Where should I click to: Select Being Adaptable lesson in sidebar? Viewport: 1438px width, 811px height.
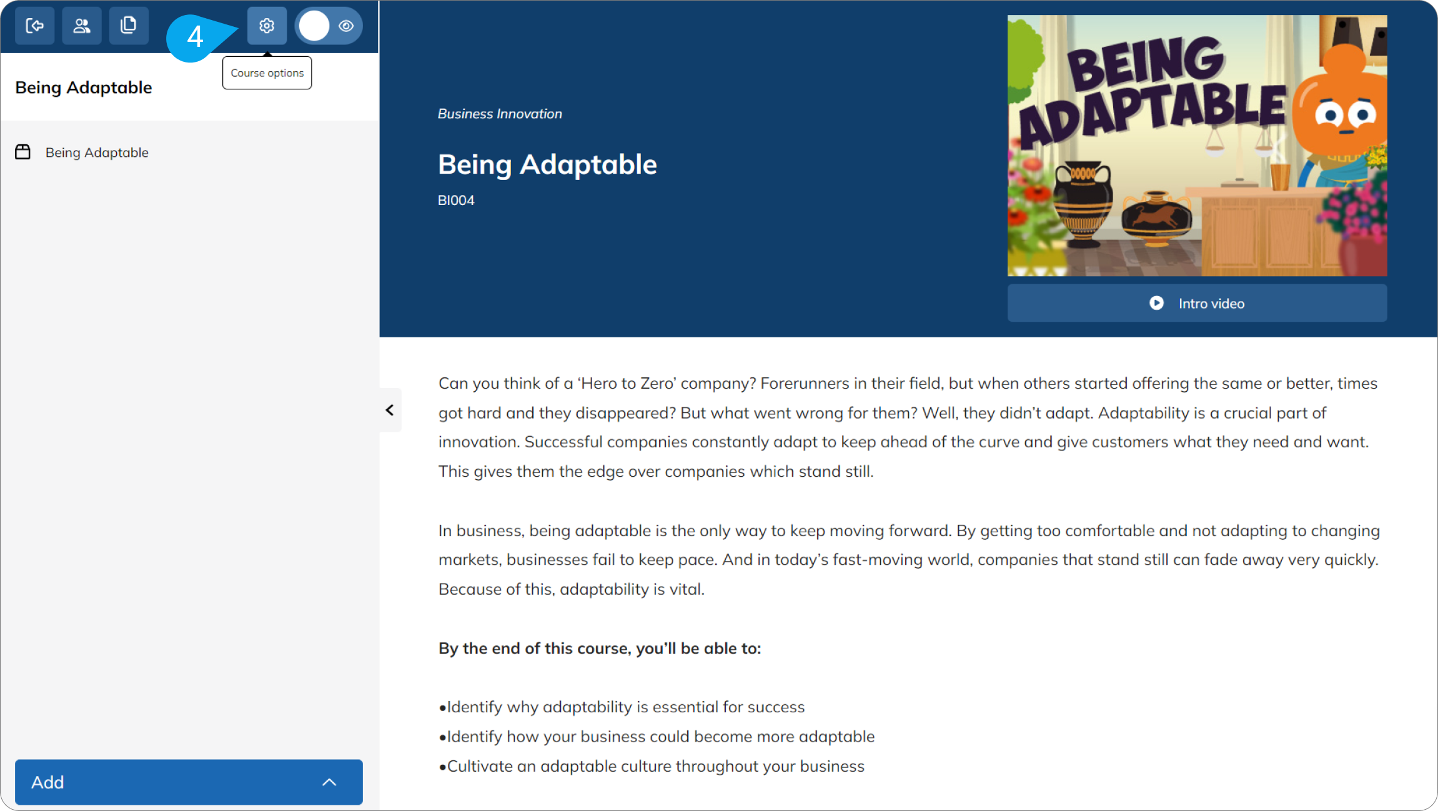(x=97, y=152)
